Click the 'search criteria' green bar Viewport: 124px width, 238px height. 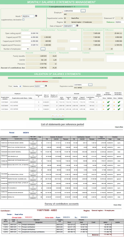[58, 78]
